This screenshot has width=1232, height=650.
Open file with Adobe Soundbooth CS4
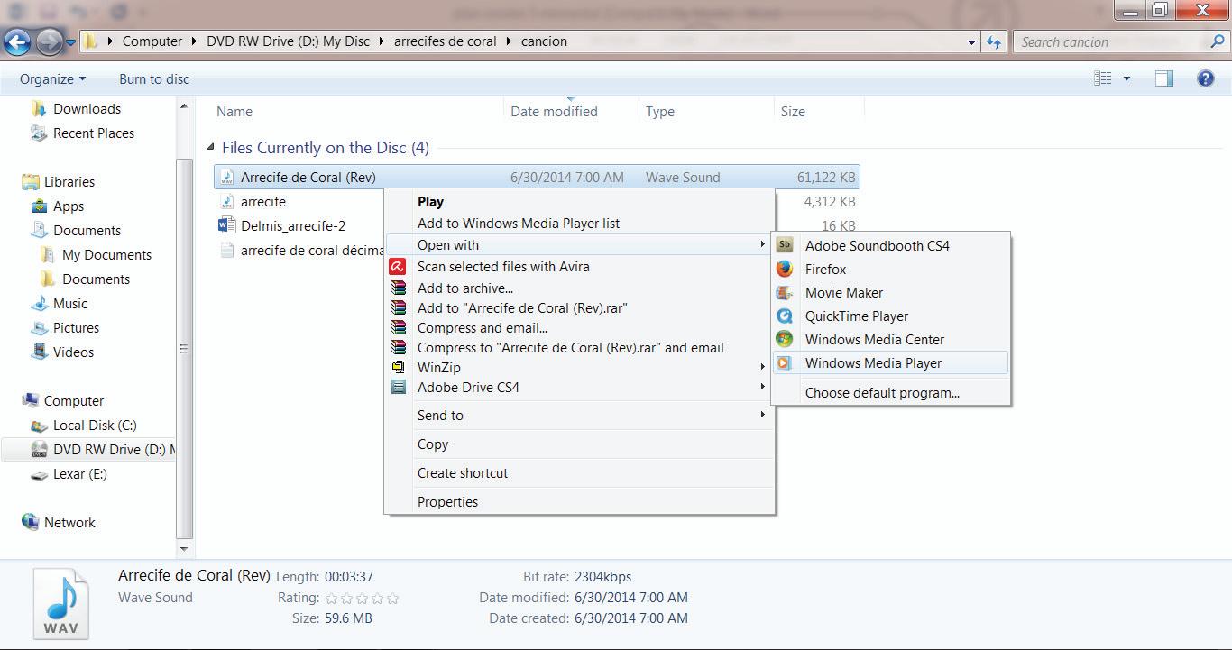891,246
